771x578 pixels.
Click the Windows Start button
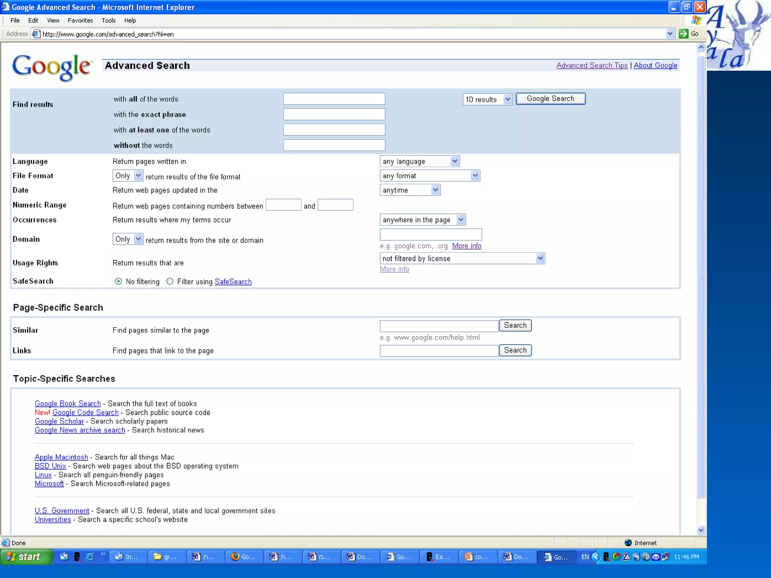[x=26, y=557]
